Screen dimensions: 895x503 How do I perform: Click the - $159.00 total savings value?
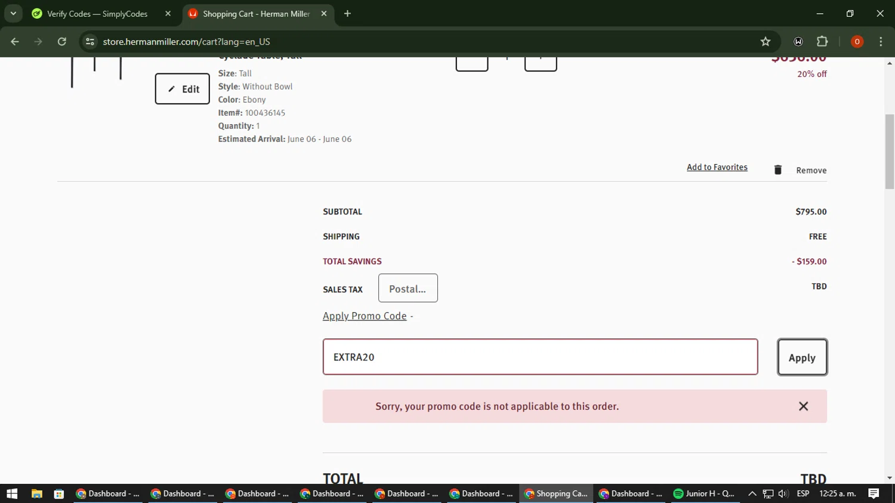click(x=810, y=261)
